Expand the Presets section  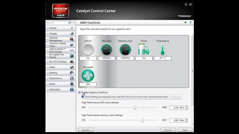(60, 33)
